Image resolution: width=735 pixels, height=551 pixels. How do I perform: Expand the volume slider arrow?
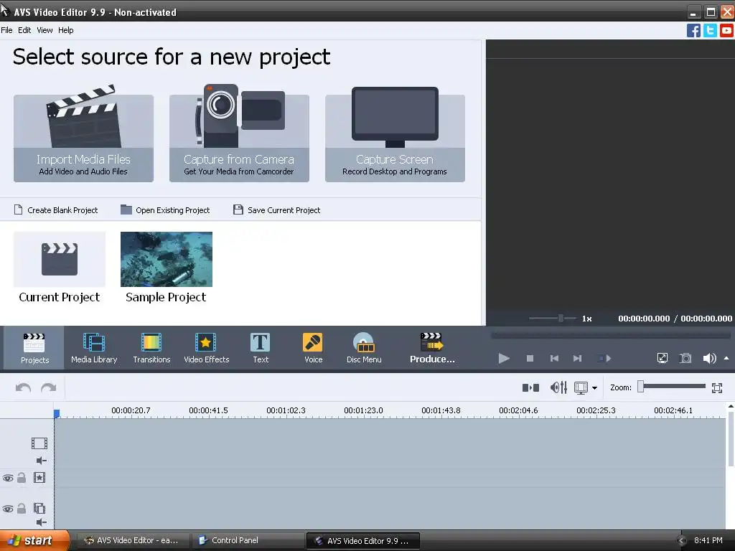726,359
